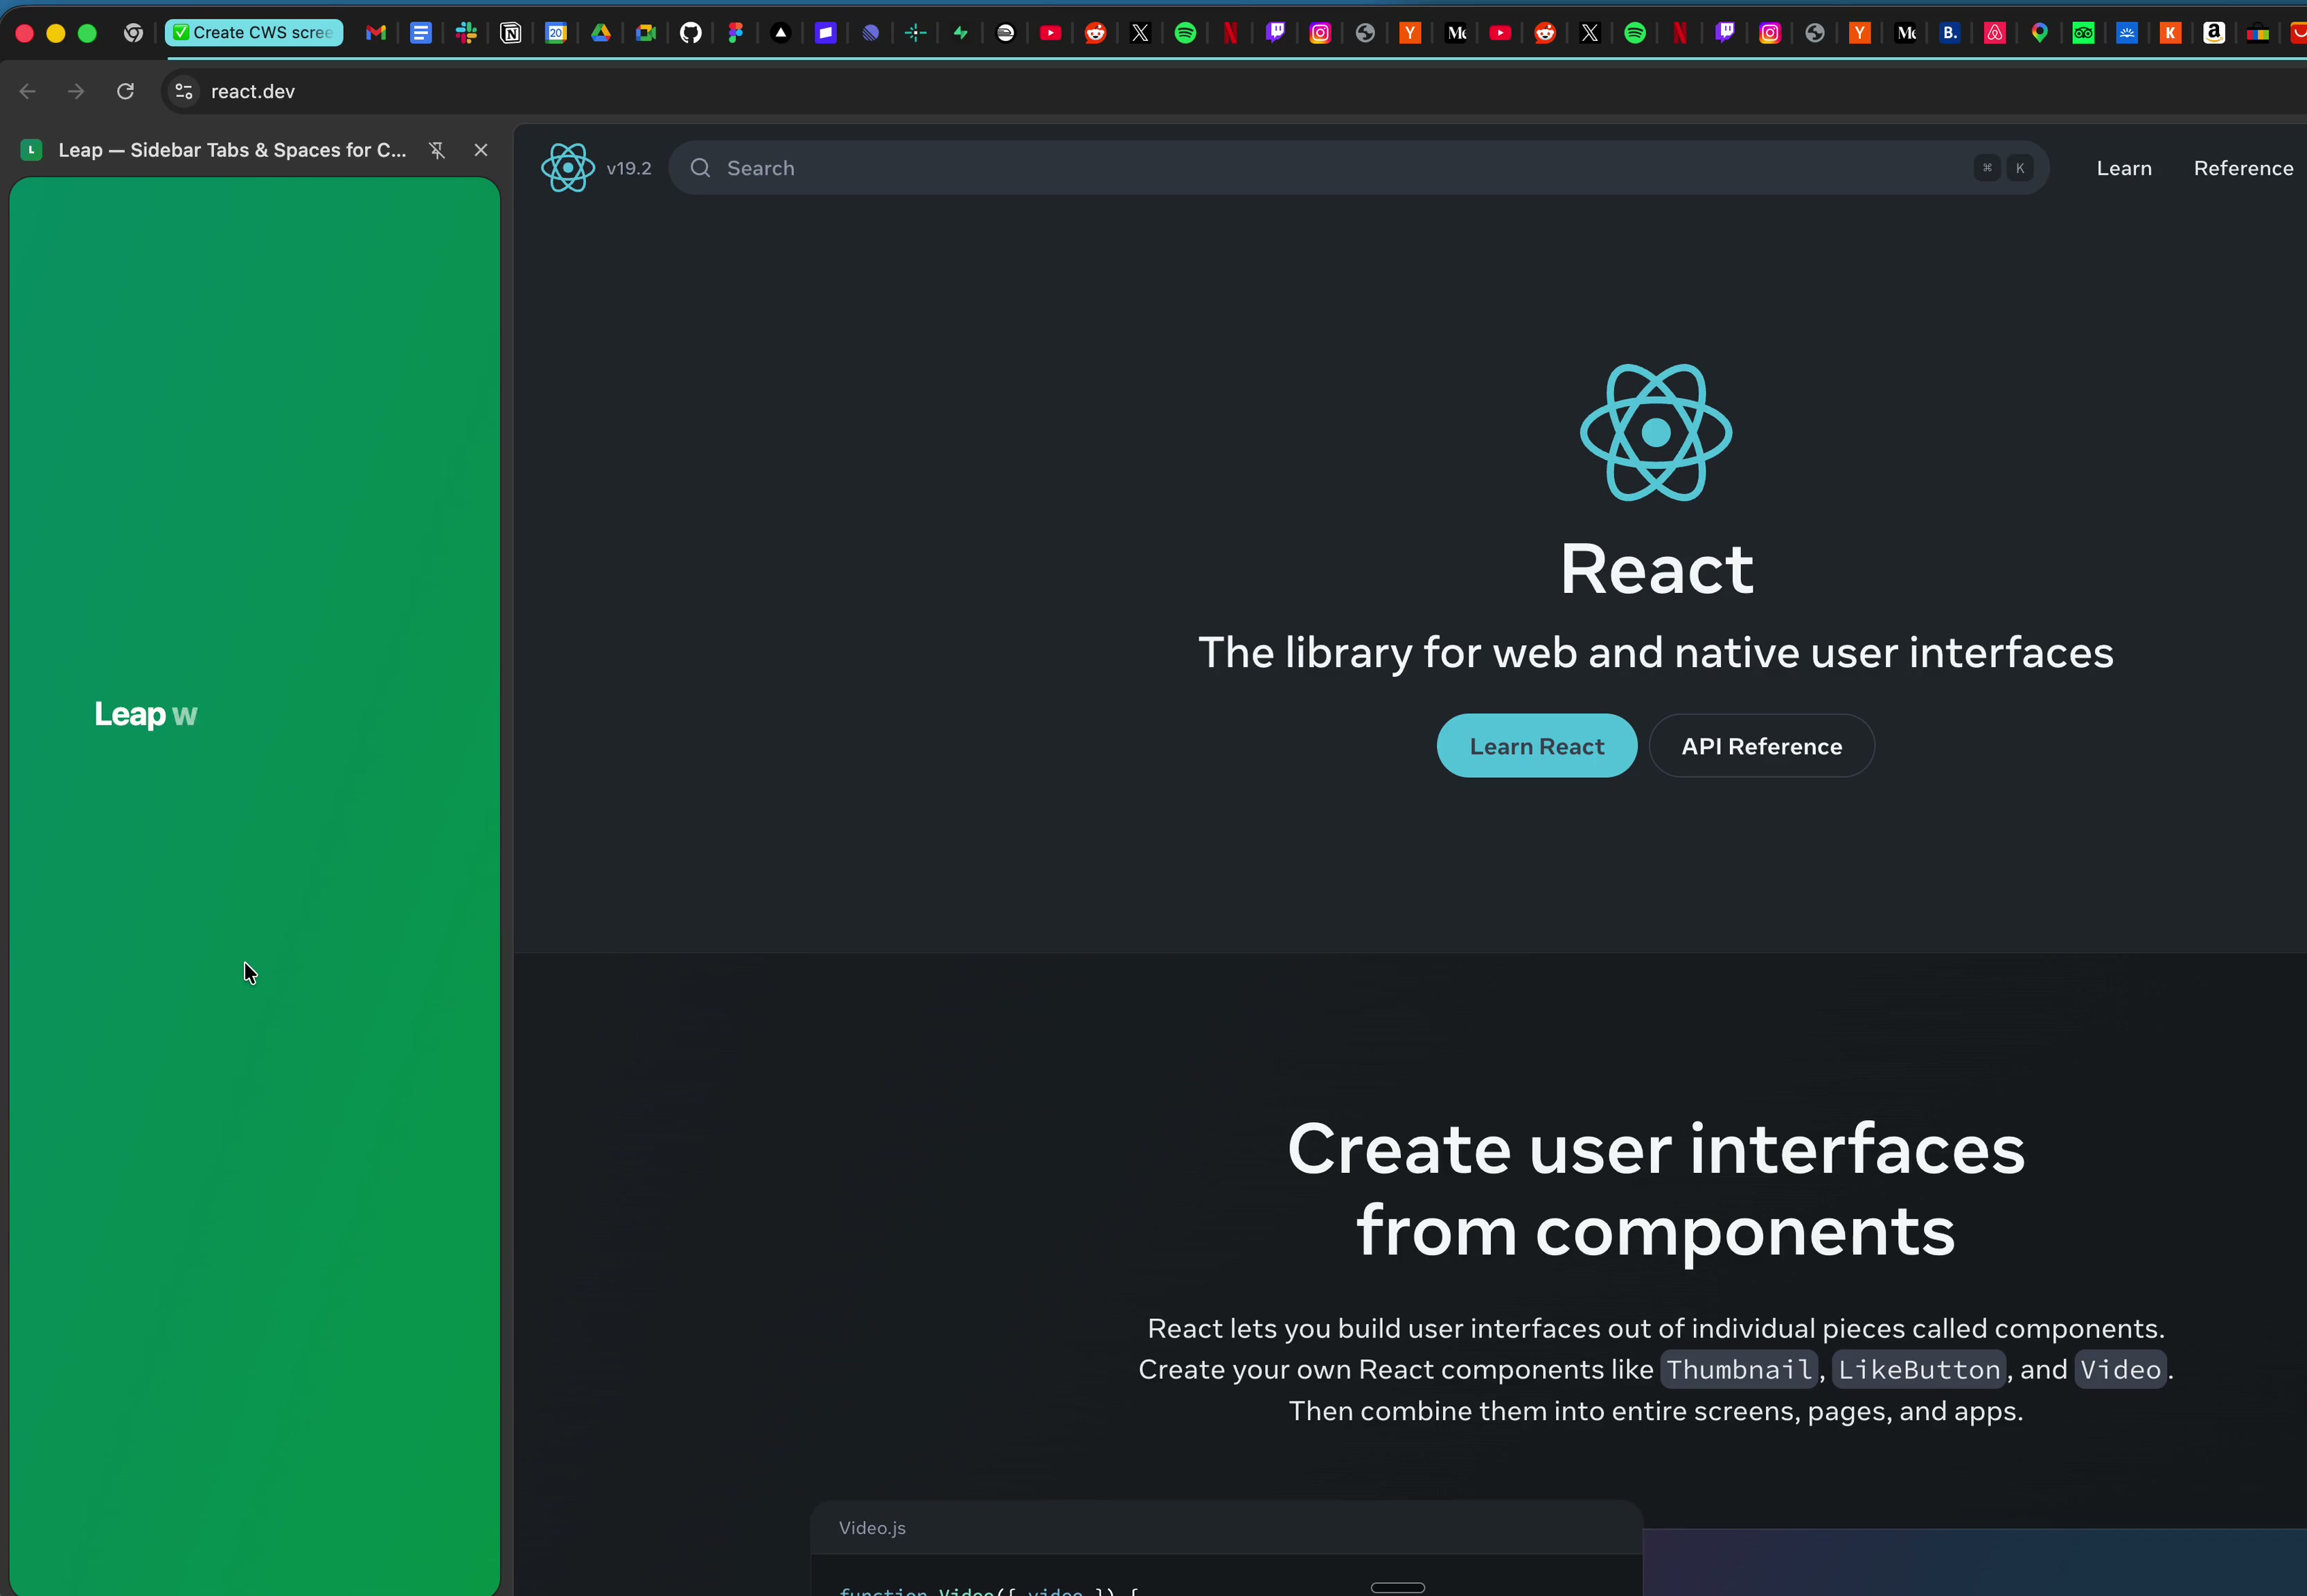Click the API Reference button
The height and width of the screenshot is (1596, 2307).
[1761, 746]
